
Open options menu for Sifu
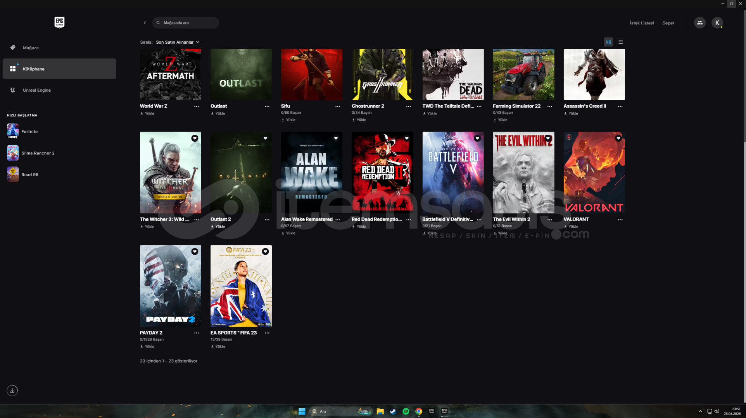point(338,106)
